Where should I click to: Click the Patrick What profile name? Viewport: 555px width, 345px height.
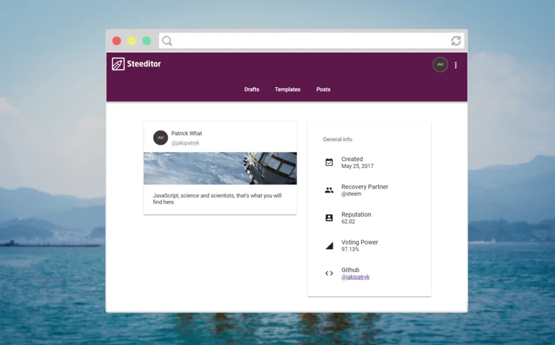[x=187, y=133]
